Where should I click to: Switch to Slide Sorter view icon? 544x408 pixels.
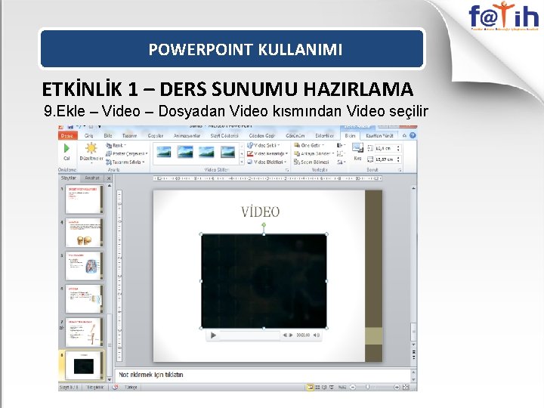pos(317,387)
